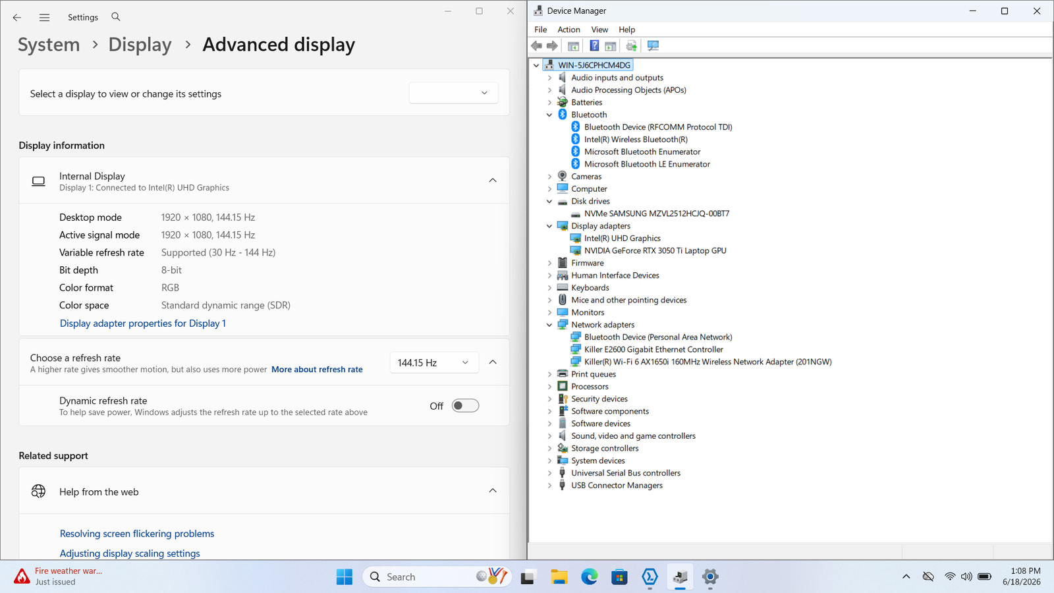Click the taskbar Search box
This screenshot has height=593, width=1054.
click(x=436, y=577)
